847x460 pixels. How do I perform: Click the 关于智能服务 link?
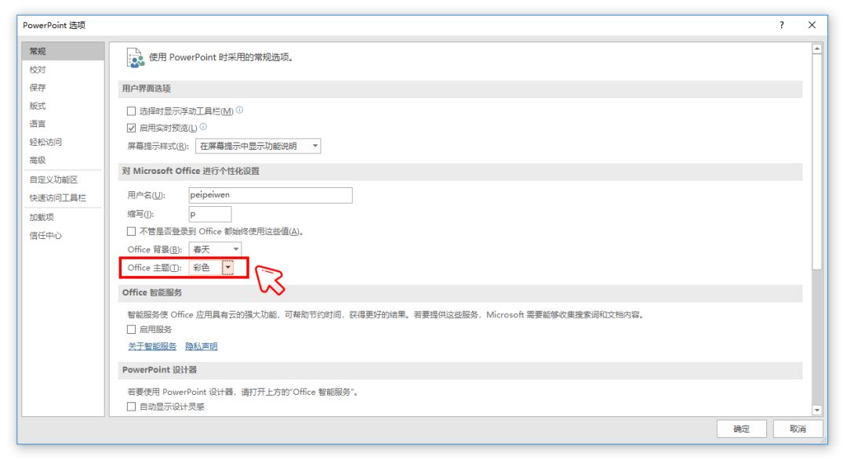pos(151,346)
